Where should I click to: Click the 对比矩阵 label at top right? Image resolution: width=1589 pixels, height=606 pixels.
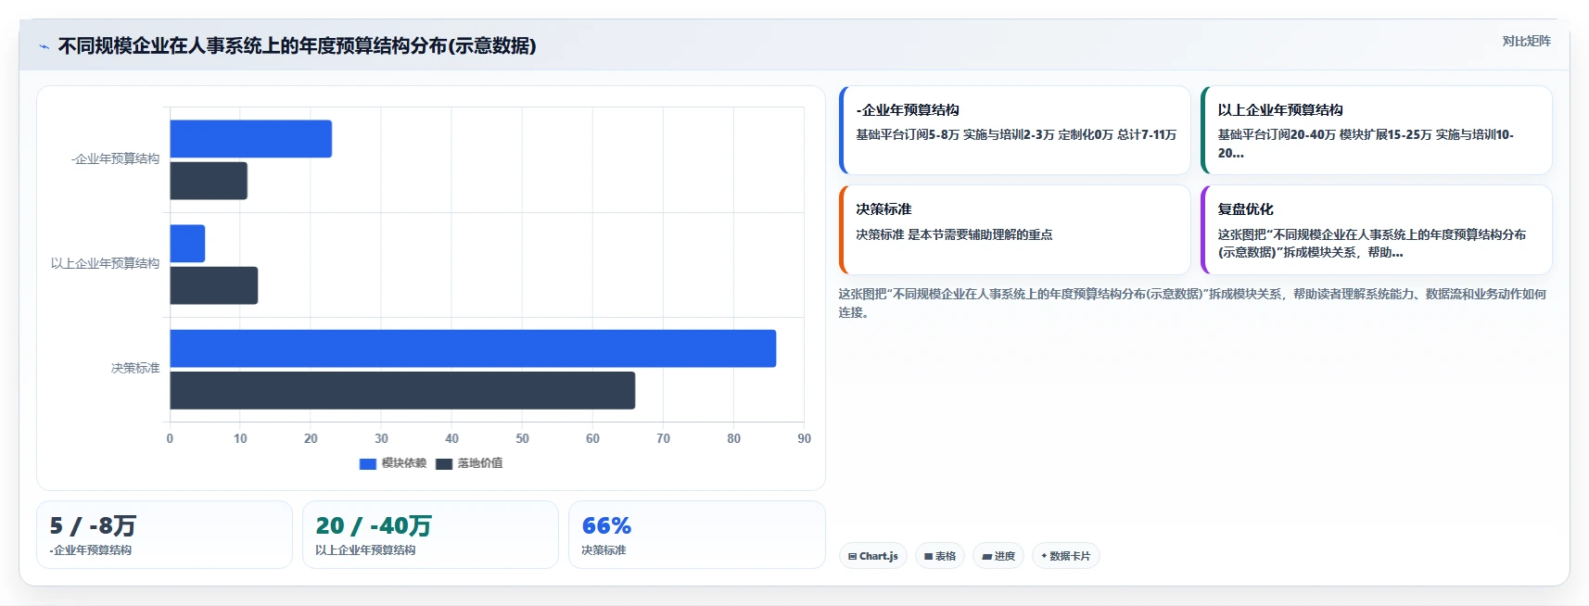pyautogui.click(x=1526, y=41)
